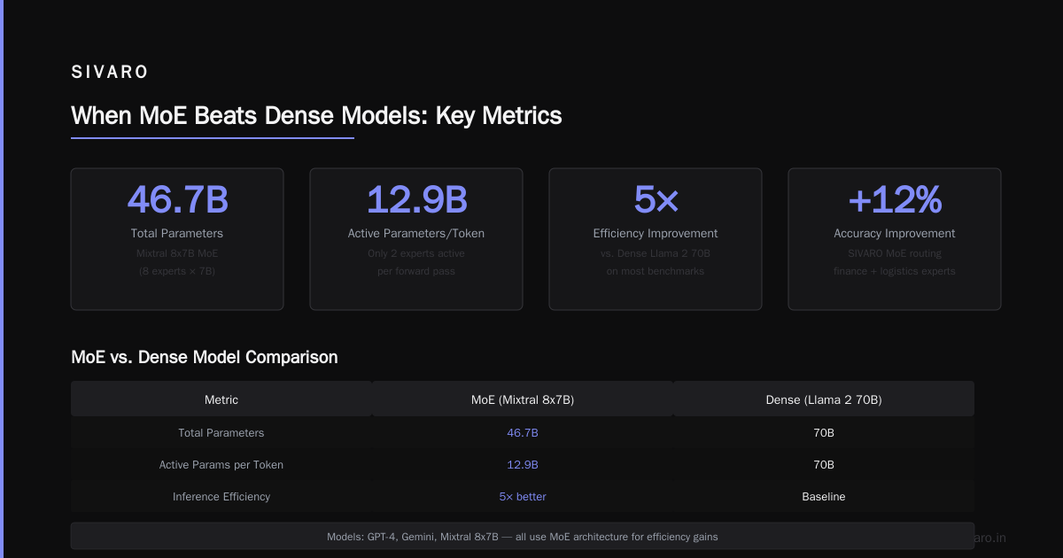Click the MoE (Mixtral 8x7B) column header
Viewport: 1063px width, 558px height.
pos(523,399)
